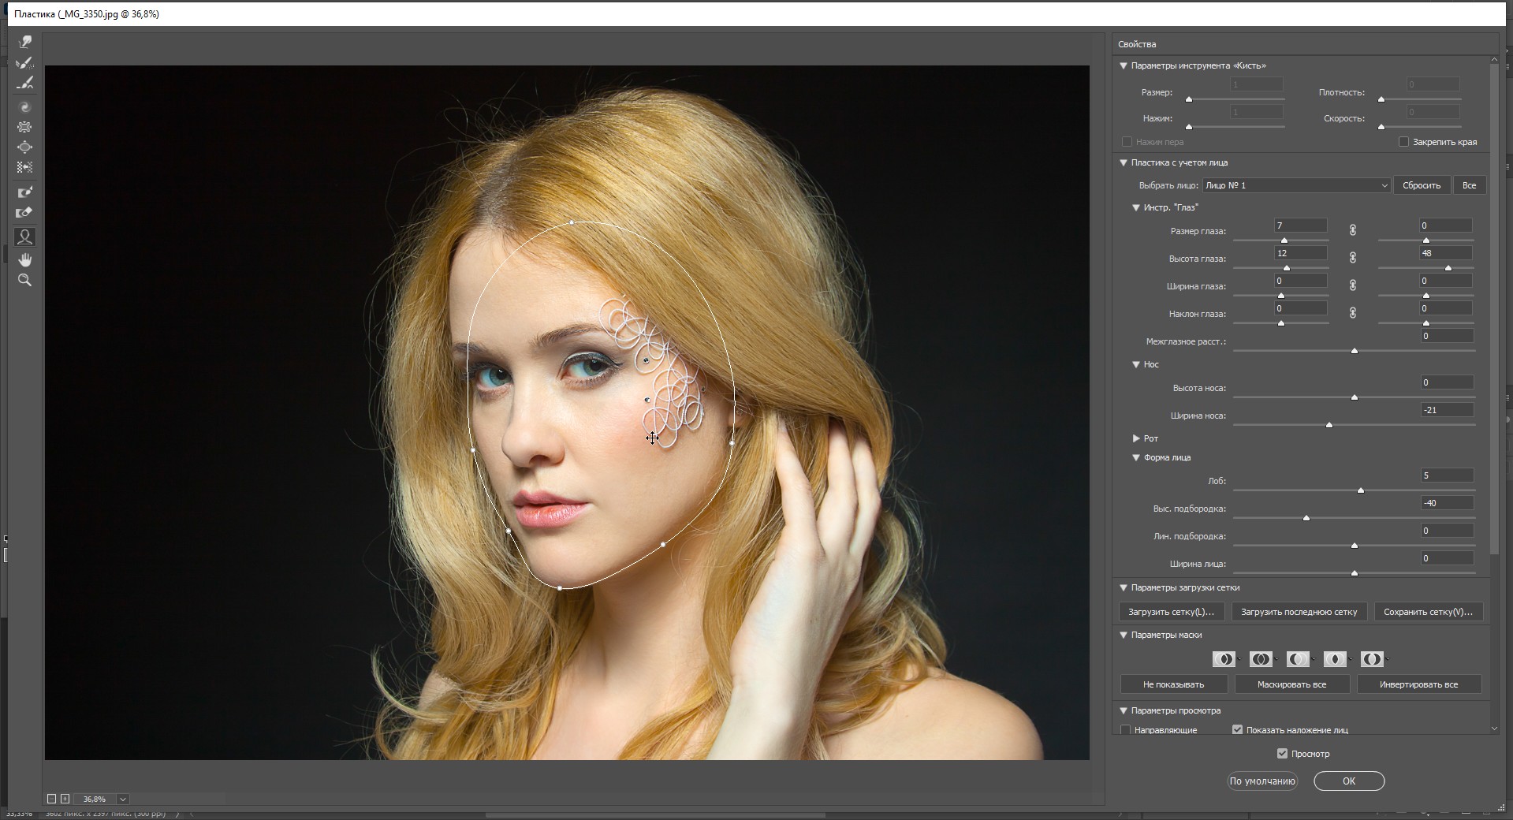Select the Forward Warp tool
Screen dimensions: 1513x820
[x=25, y=42]
